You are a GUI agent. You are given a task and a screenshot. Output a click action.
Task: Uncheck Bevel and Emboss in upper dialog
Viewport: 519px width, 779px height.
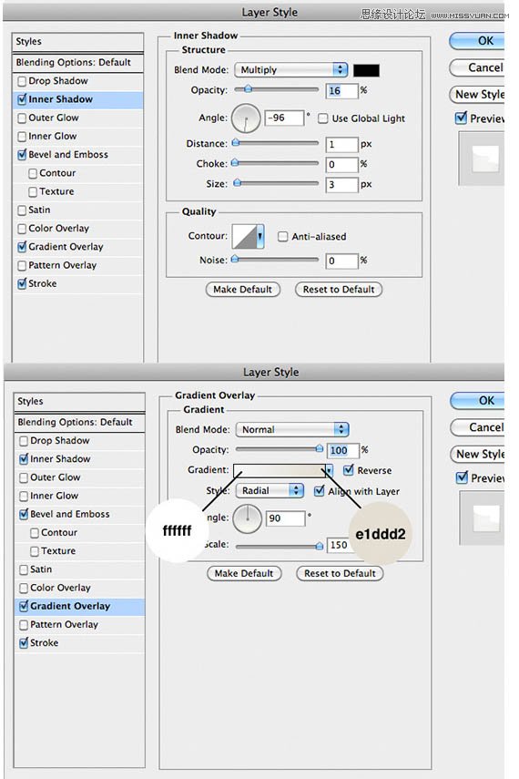22,155
